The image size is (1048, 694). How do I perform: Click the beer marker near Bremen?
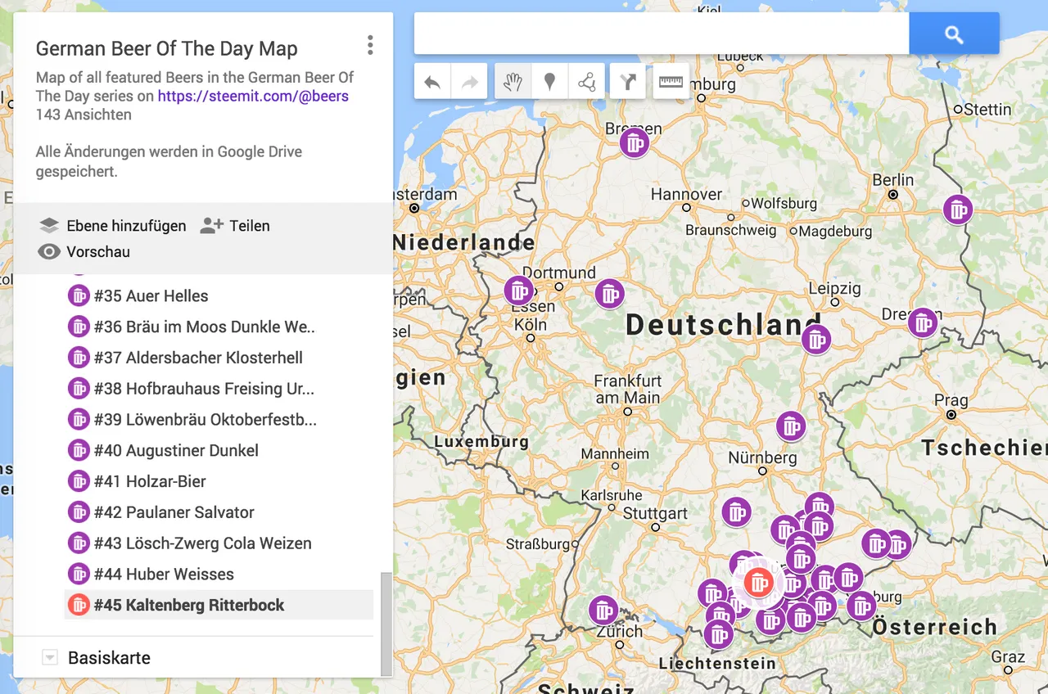pos(634,143)
